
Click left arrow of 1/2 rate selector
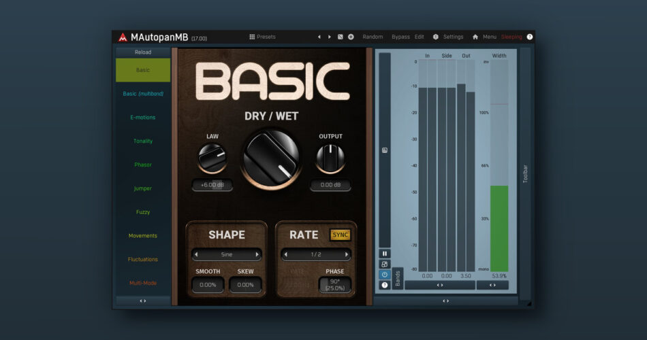tap(285, 255)
